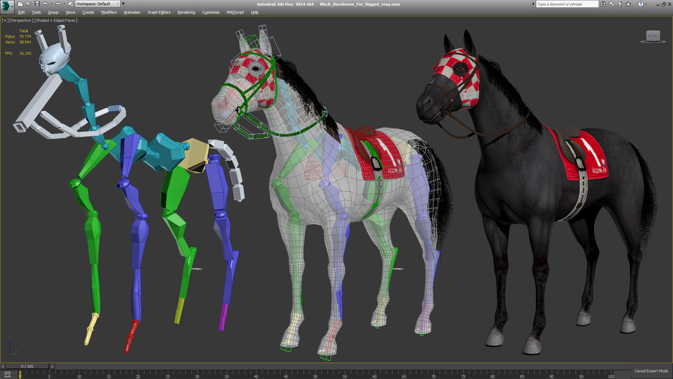The image size is (673, 379).
Task: Open the Animation menu
Action: [132, 12]
